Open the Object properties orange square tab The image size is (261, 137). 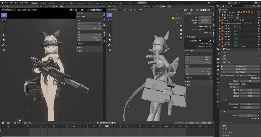click(x=218, y=79)
